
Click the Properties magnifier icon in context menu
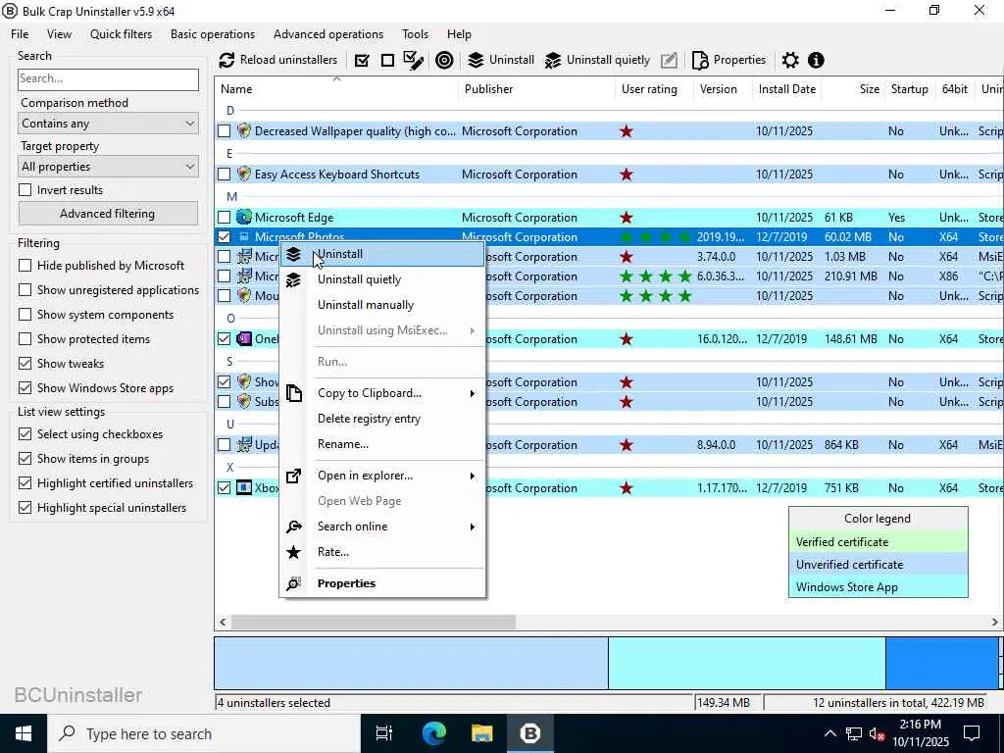pyautogui.click(x=294, y=583)
